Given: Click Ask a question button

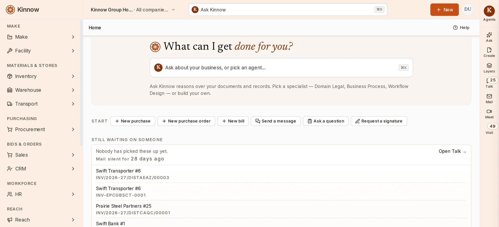Looking at the screenshot, I should (326, 121).
